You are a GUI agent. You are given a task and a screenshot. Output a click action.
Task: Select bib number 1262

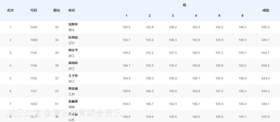[33, 104]
